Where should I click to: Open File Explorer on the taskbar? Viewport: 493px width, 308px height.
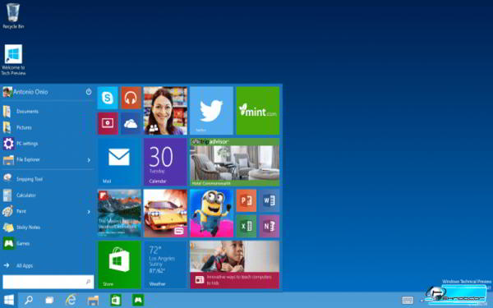pyautogui.click(x=93, y=301)
